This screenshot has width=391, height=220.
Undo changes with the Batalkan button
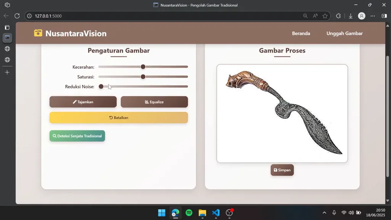coord(119,118)
